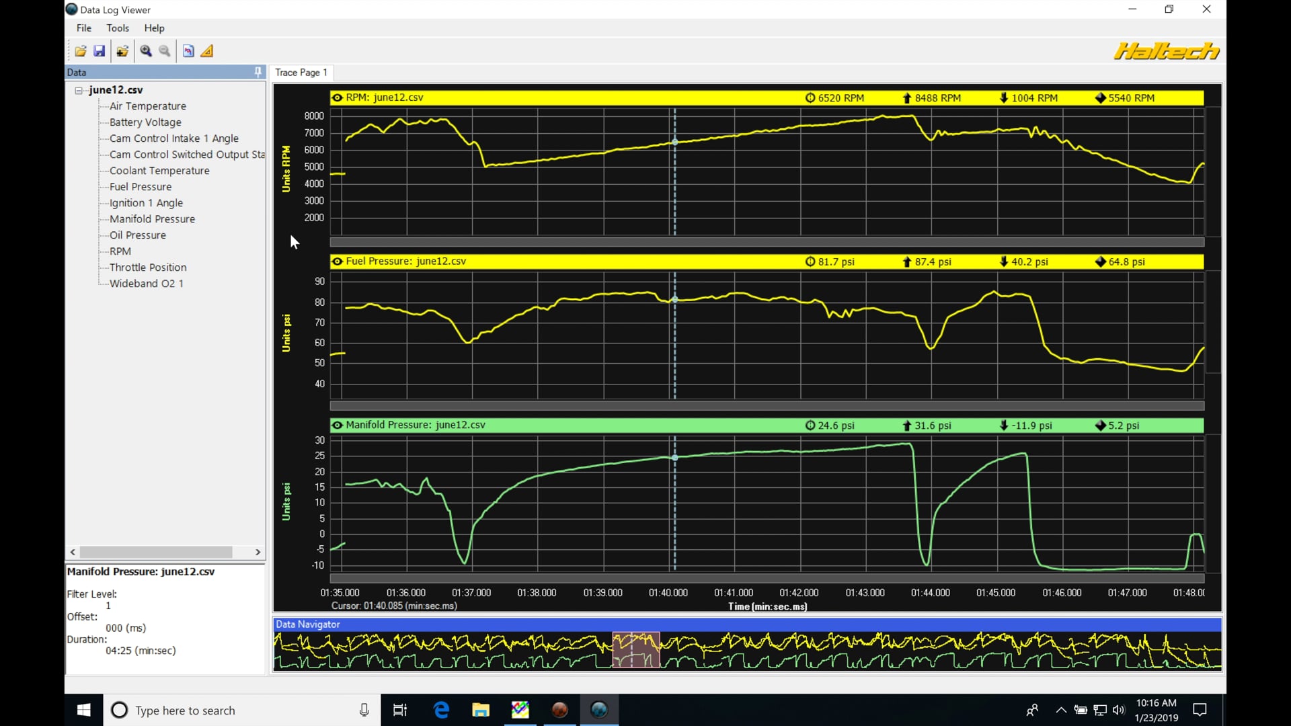Click the yellow triangle ruler icon
1291x726 pixels.
(207, 51)
